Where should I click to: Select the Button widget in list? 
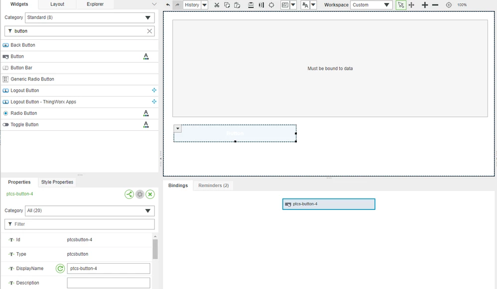(x=80, y=56)
